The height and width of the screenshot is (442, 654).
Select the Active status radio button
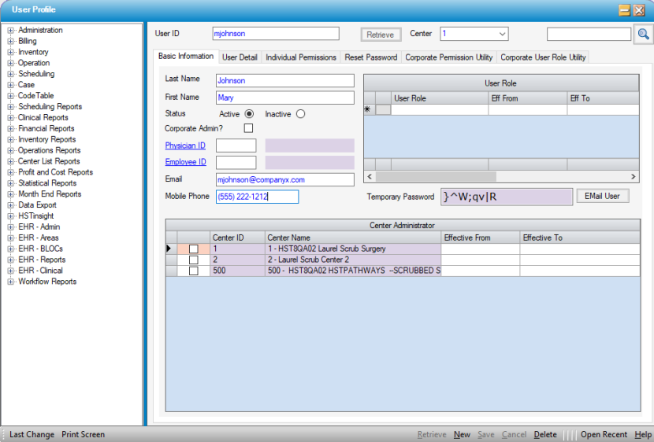click(x=249, y=114)
